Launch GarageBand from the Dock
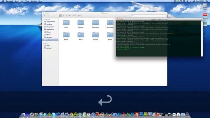 pos(111,114)
